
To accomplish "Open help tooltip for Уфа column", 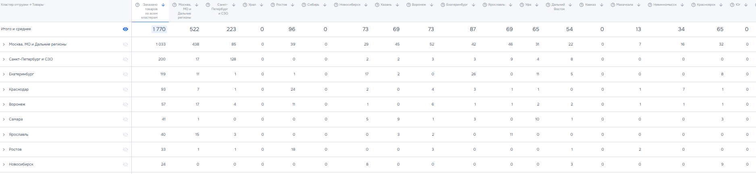I will click(x=522, y=5).
